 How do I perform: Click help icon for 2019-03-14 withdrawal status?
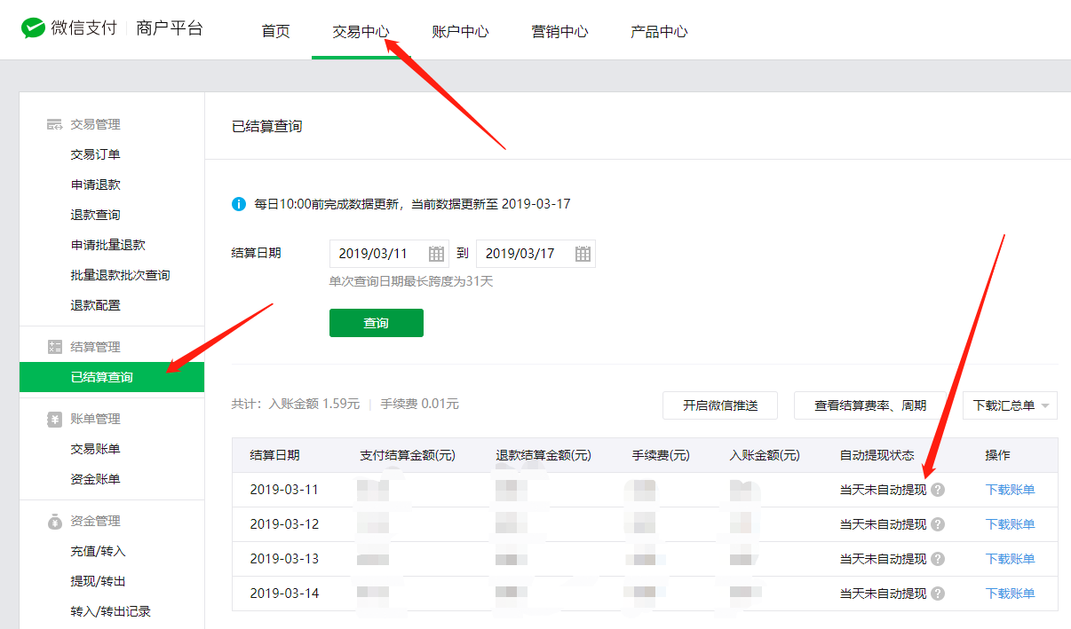point(938,594)
